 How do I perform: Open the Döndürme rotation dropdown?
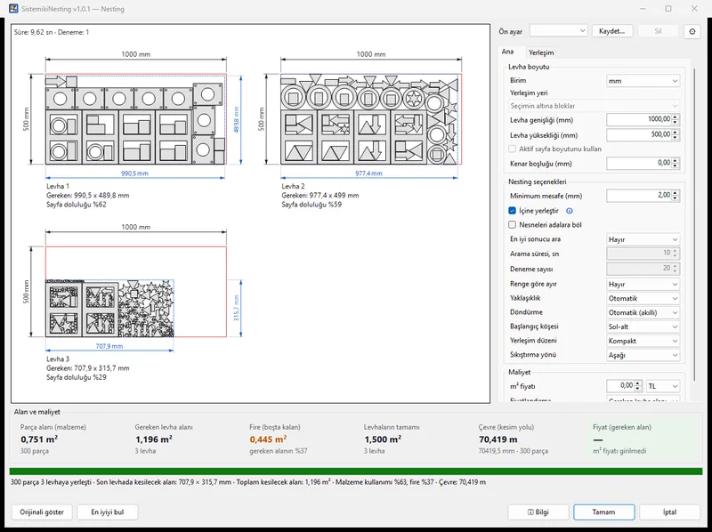643,312
